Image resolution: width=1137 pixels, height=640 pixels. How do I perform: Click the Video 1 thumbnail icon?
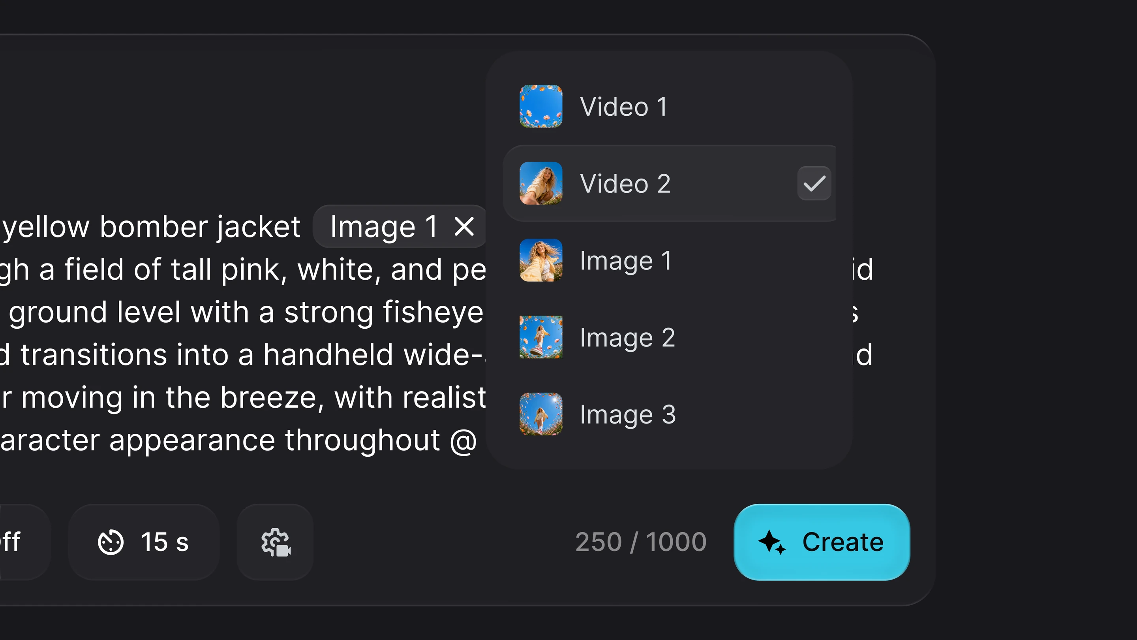click(541, 106)
